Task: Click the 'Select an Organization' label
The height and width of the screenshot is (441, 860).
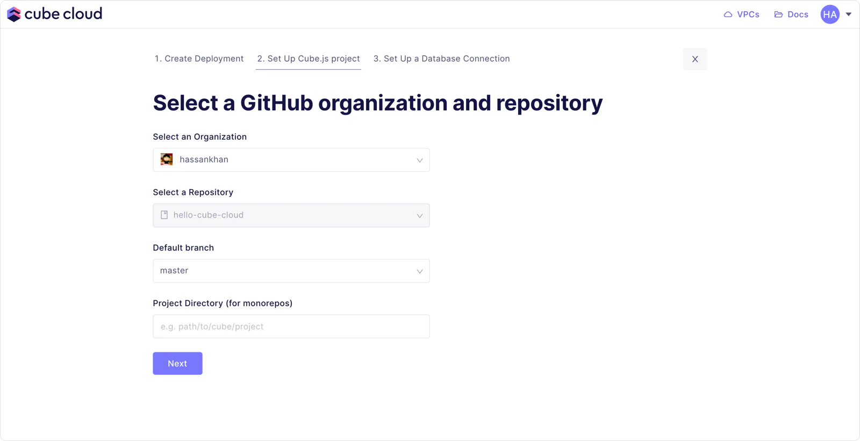Action: [x=200, y=137]
